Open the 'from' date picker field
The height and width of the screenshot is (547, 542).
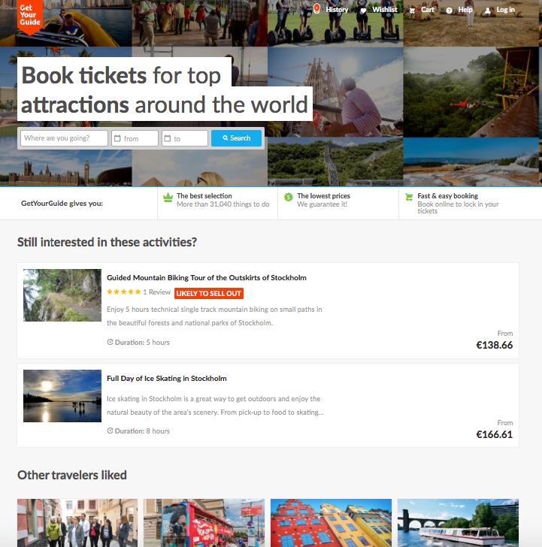[x=135, y=138]
